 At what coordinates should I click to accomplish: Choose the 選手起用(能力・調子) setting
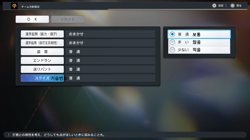pyautogui.click(x=42, y=34)
